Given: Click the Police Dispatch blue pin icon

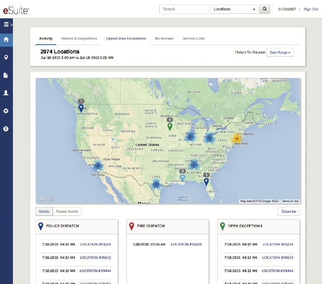Looking at the screenshot, I should 41,226.
